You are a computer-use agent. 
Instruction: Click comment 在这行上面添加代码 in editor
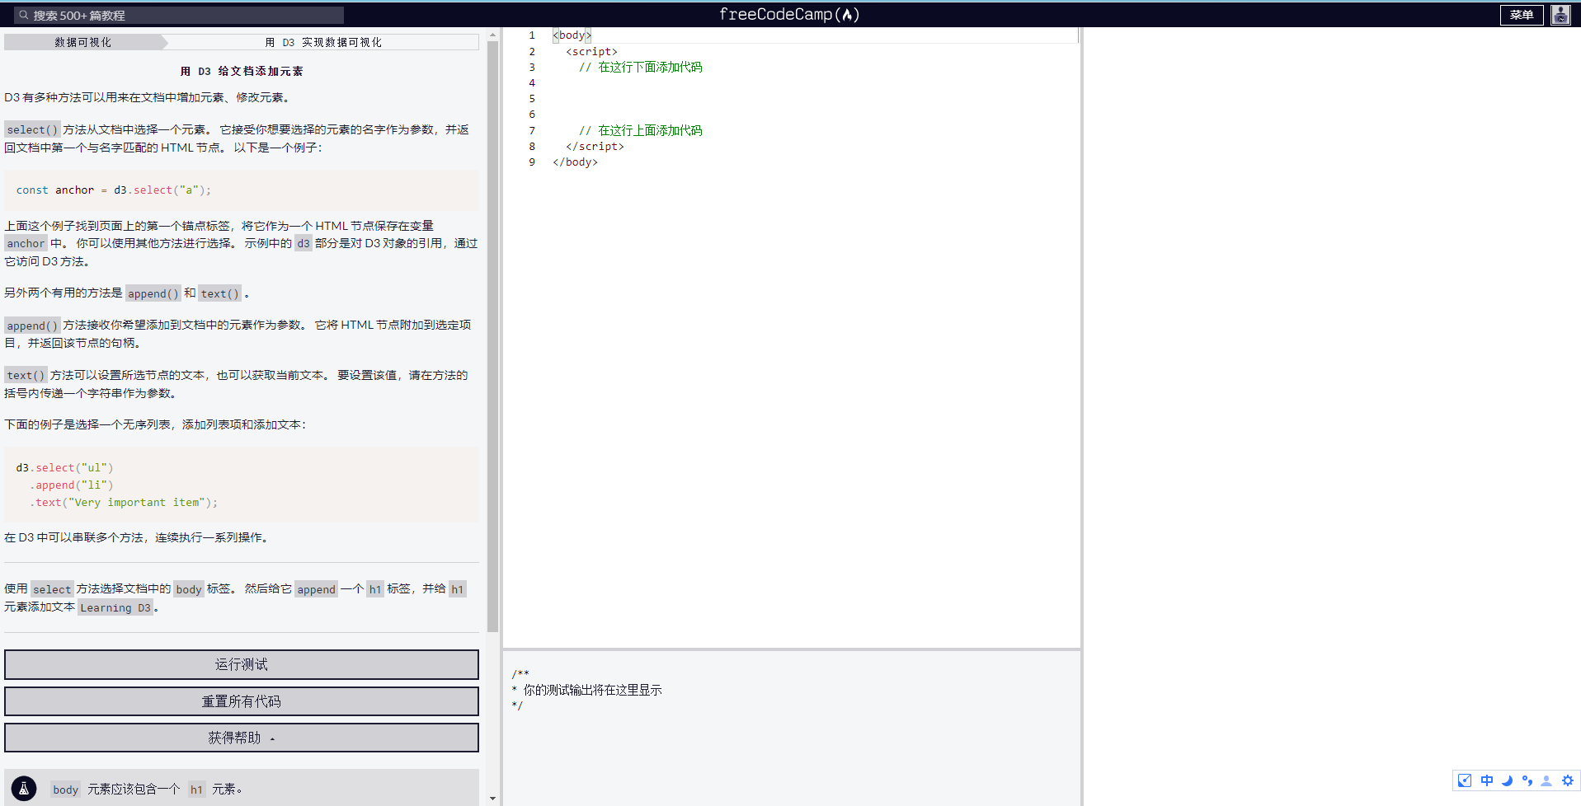click(640, 130)
